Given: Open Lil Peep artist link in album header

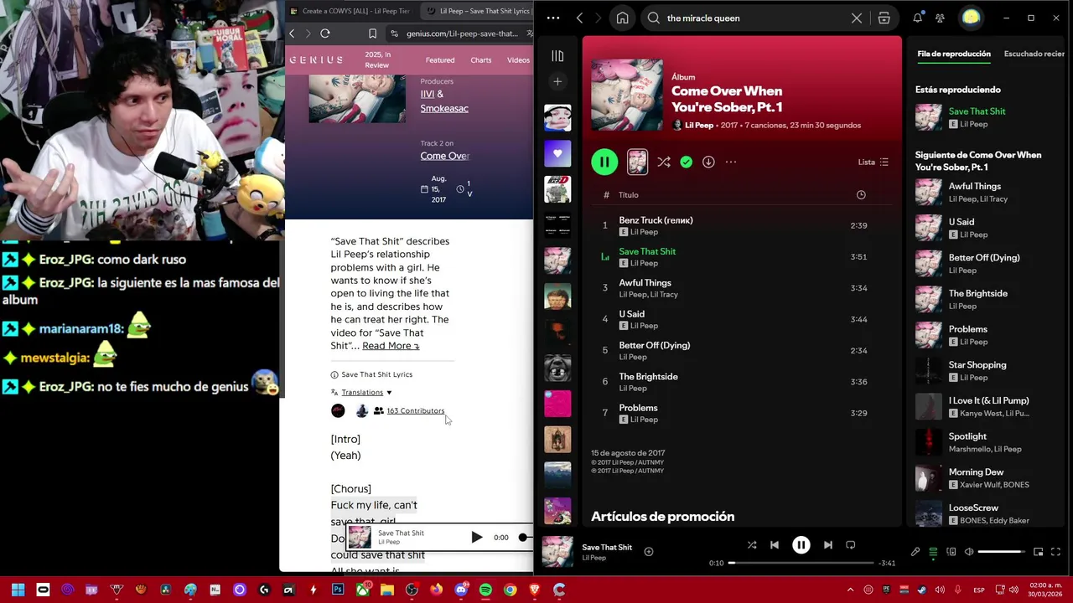Looking at the screenshot, I should [699, 125].
